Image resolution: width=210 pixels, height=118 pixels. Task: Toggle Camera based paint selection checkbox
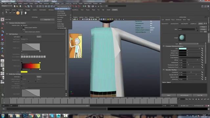point(23,32)
